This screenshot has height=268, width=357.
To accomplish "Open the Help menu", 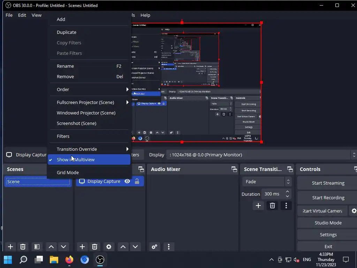I will 145,15.
